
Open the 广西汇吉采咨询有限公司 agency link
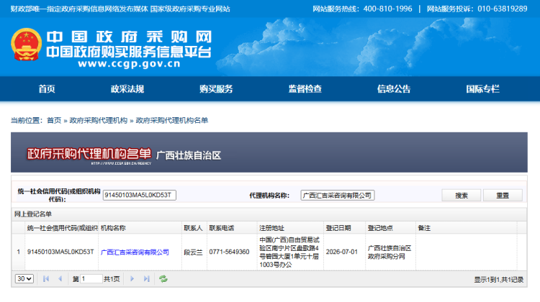[135, 252]
